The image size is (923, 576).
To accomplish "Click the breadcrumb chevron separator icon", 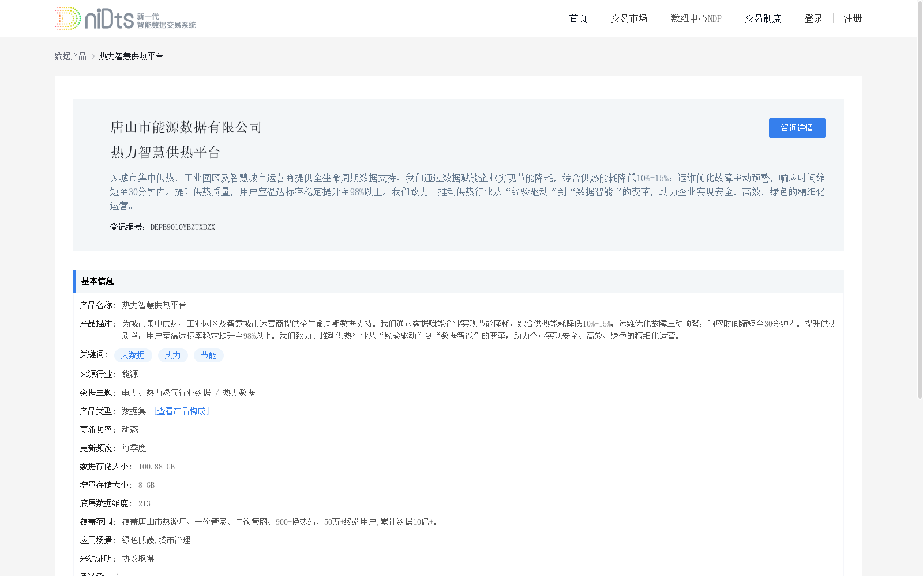I will coord(93,56).
